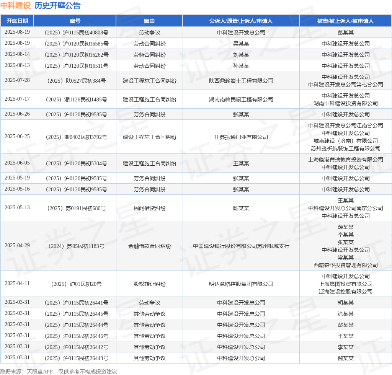Click defendant 中科建设开发总公司南京分公司
This screenshot has height=375, width=392.
[x=346, y=208]
